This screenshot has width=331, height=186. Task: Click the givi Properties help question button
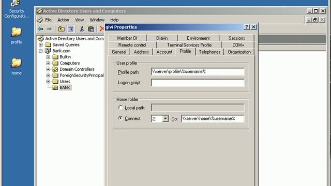[x=246, y=27]
